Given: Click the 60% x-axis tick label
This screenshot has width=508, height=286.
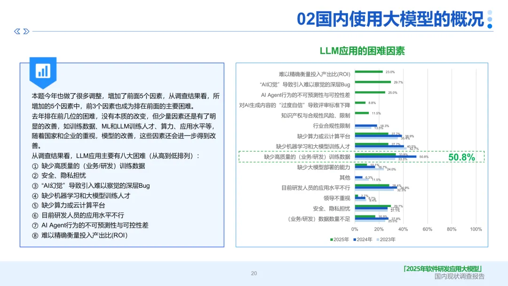Looking at the screenshot, I should click(427, 230).
